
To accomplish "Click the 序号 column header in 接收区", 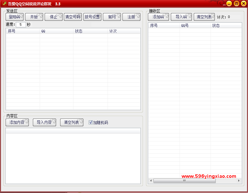I will [x=164, y=25].
